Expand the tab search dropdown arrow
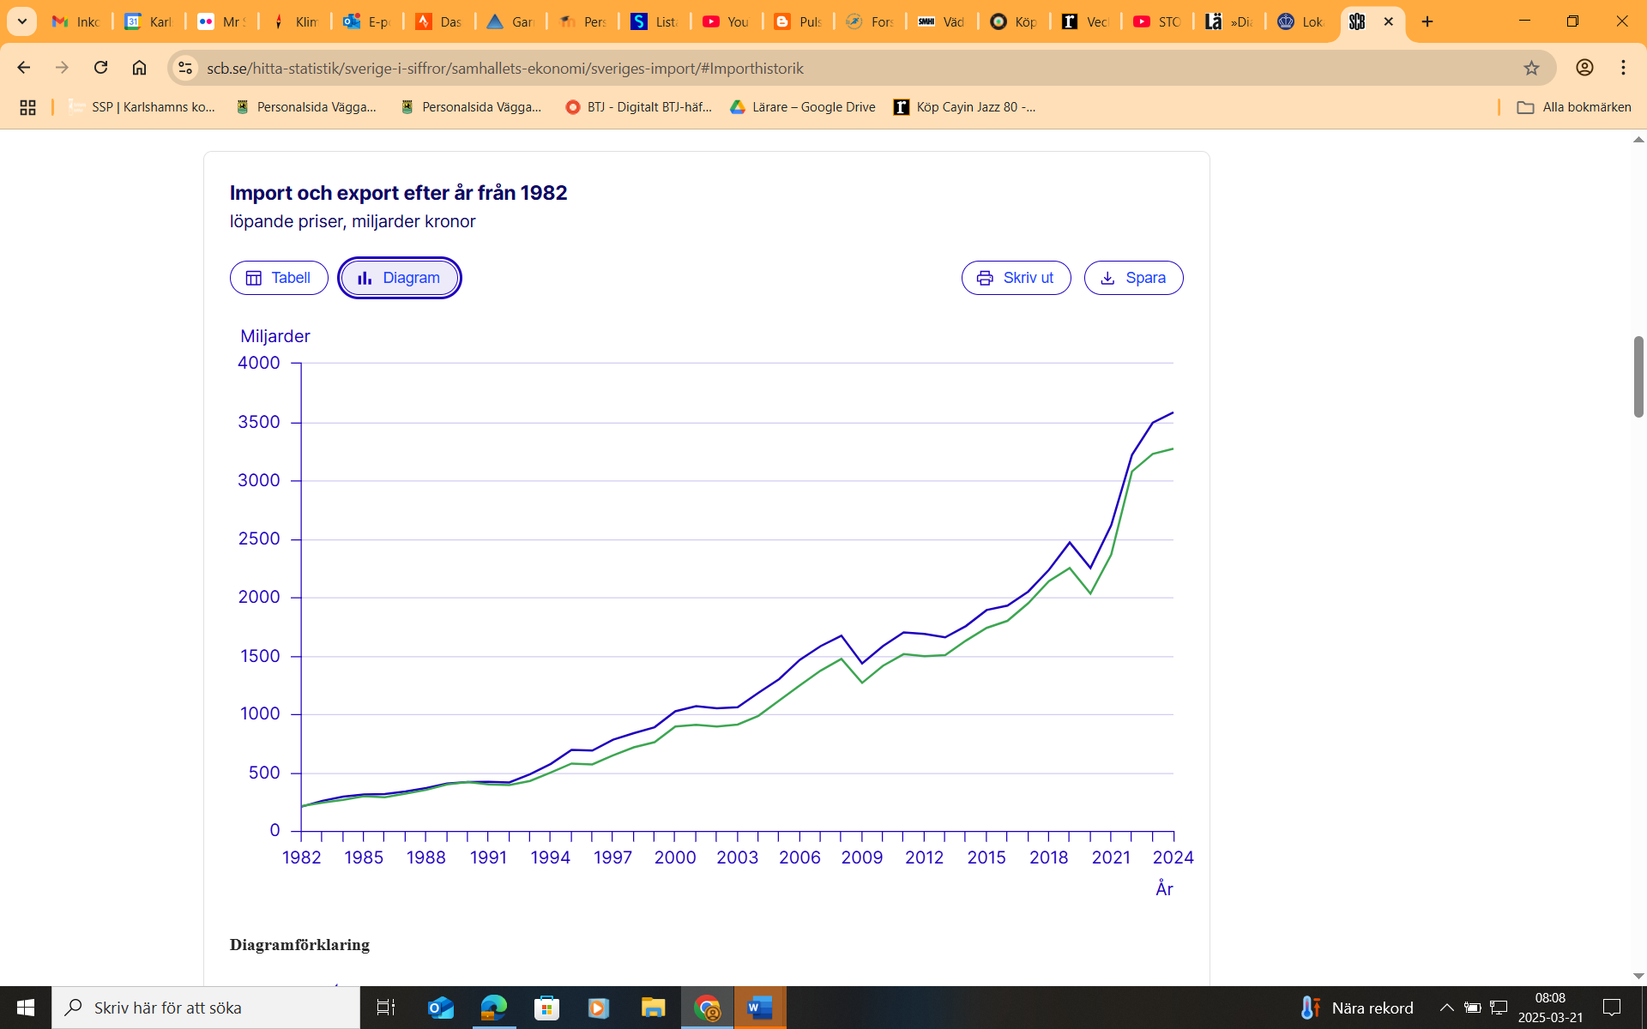 [22, 21]
